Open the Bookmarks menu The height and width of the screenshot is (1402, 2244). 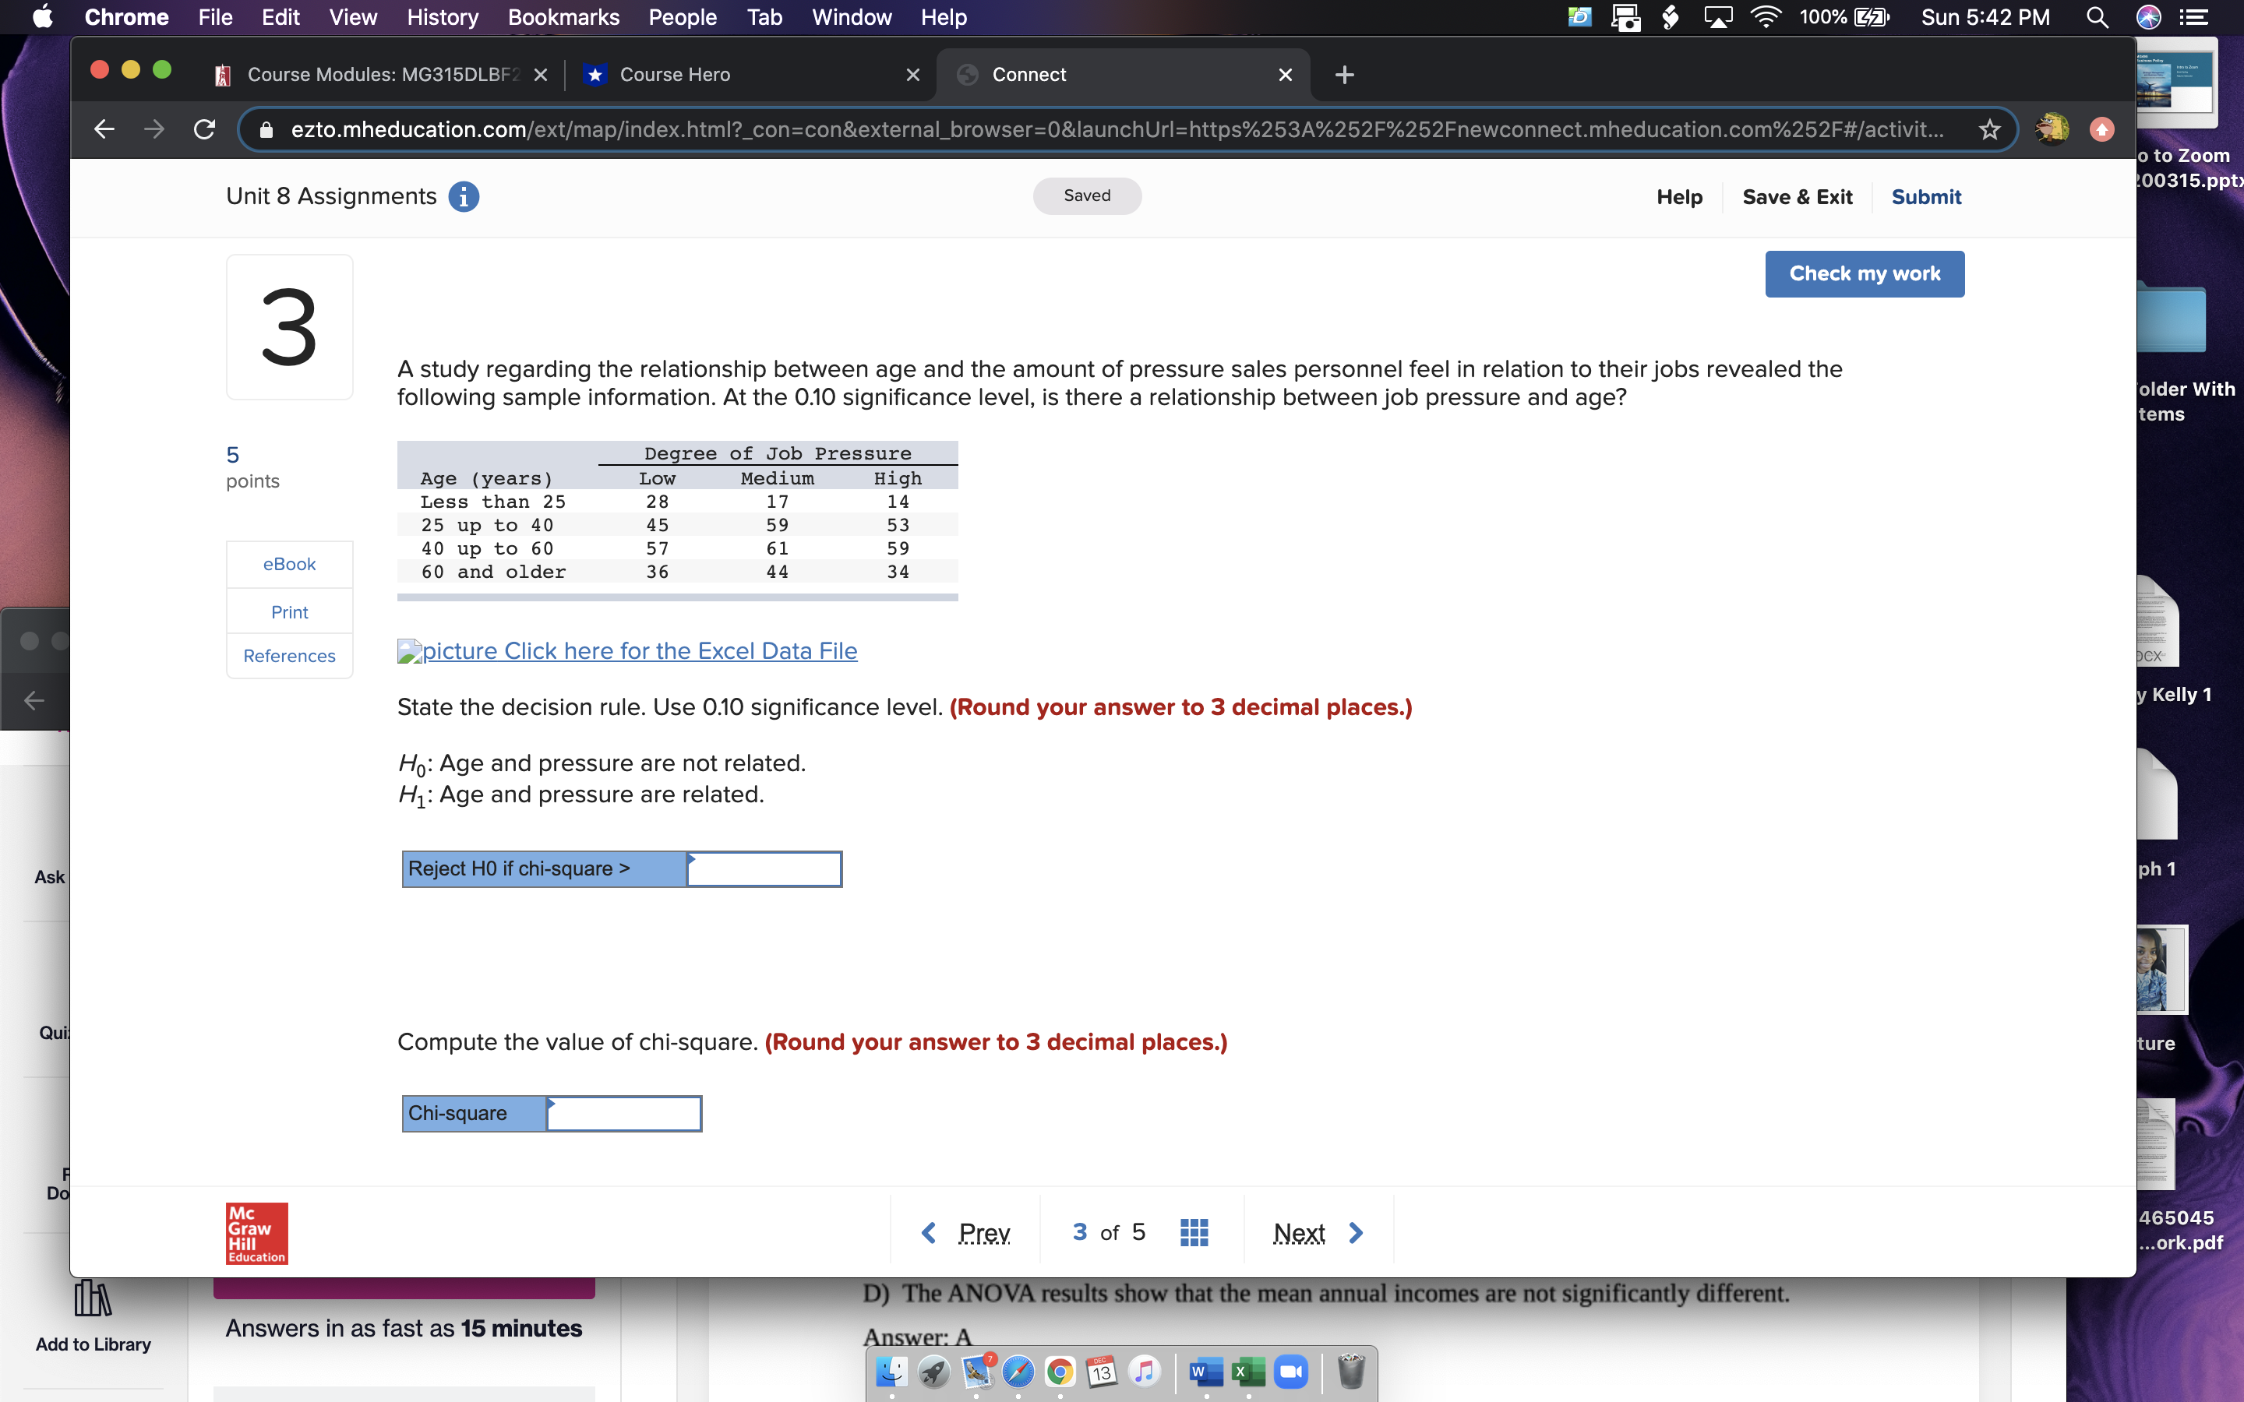[564, 16]
